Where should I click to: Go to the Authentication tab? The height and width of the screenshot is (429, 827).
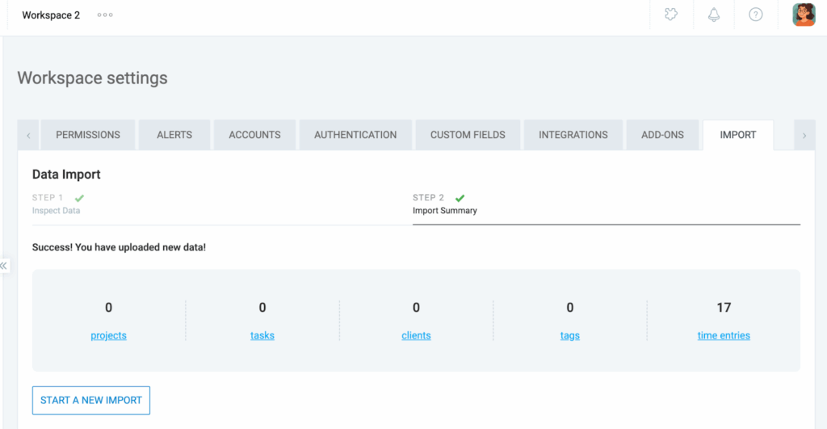[355, 135]
